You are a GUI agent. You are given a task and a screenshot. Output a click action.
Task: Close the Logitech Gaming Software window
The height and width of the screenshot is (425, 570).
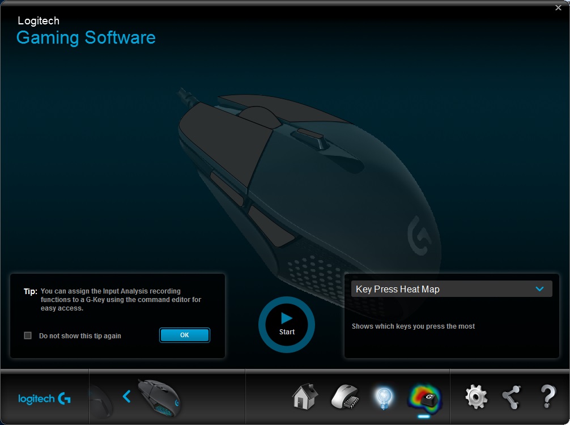point(558,7)
